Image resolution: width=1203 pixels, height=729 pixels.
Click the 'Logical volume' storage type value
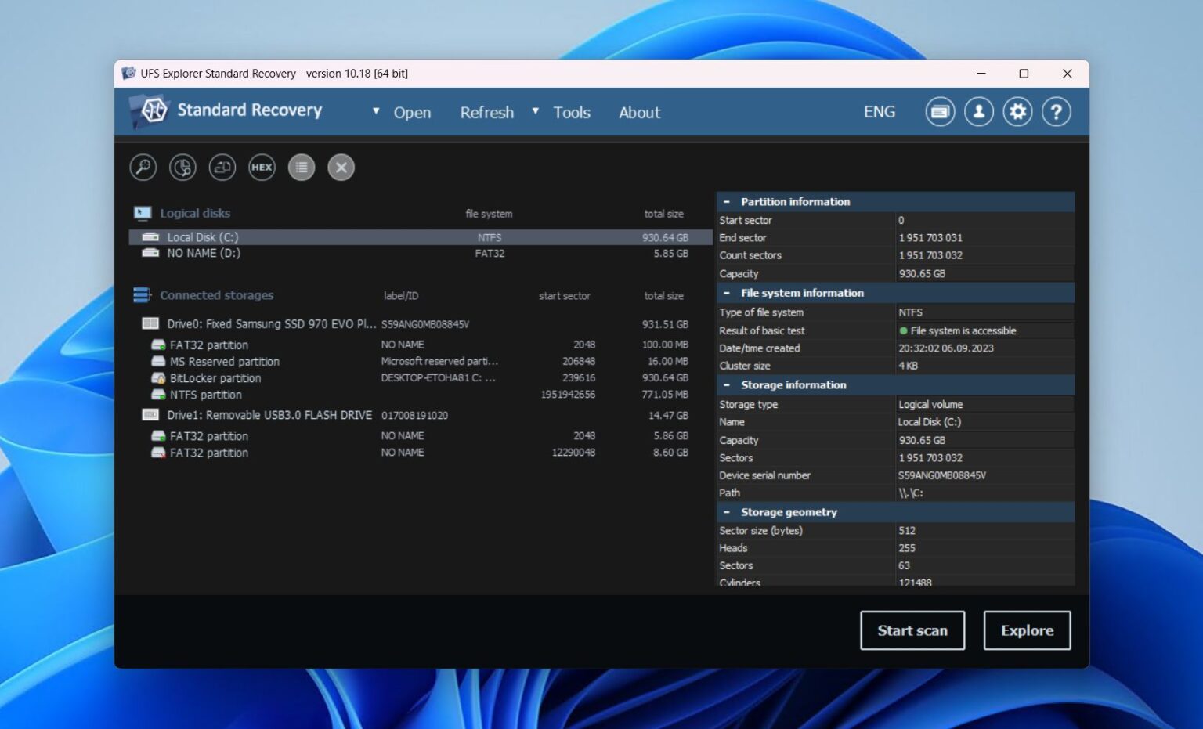coord(930,404)
